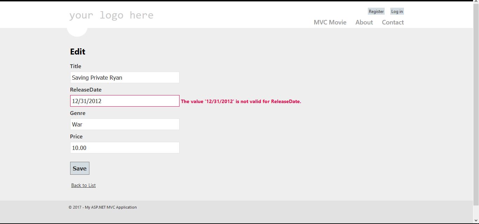Image resolution: width=479 pixels, height=224 pixels.
Task: Focus the Title field containing Saving Private Ryan
Action: click(x=124, y=78)
